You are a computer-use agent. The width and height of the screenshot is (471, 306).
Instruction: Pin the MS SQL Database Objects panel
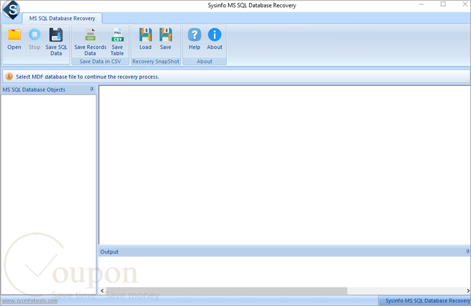point(91,90)
